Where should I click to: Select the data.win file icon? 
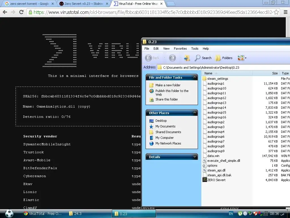(204, 156)
